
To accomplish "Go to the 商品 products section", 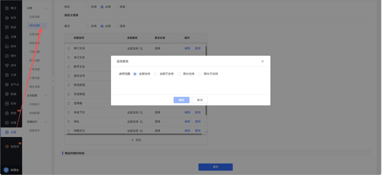I will 11,27.
